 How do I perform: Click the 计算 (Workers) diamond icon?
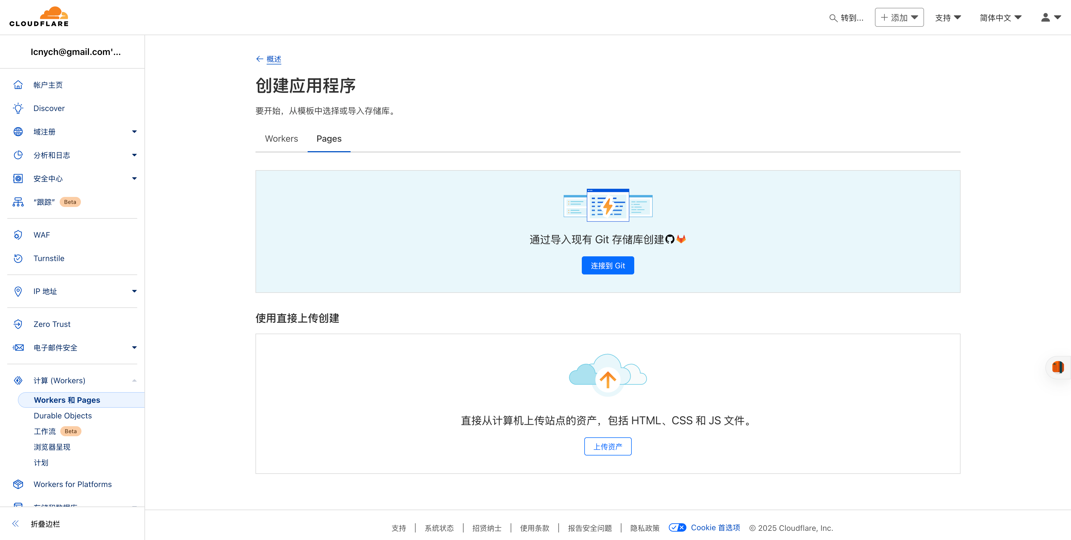(x=18, y=380)
